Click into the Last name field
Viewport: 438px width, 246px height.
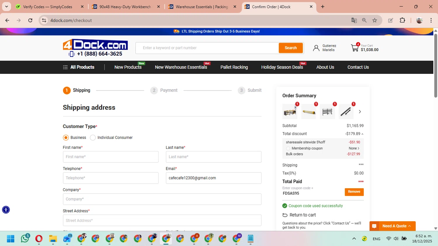point(213,157)
